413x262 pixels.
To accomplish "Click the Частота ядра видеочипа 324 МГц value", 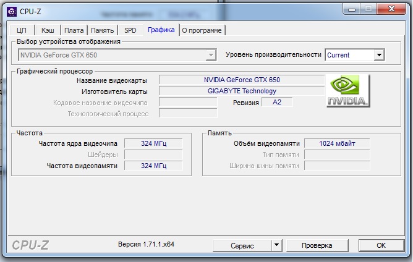I will pyautogui.click(x=153, y=143).
